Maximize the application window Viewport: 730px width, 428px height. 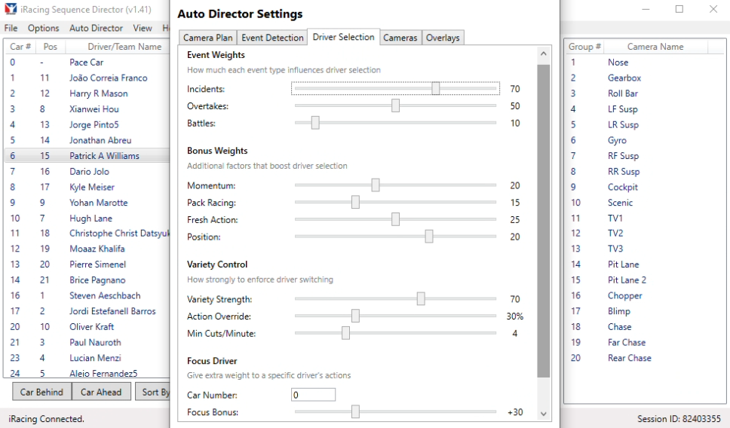tap(679, 9)
